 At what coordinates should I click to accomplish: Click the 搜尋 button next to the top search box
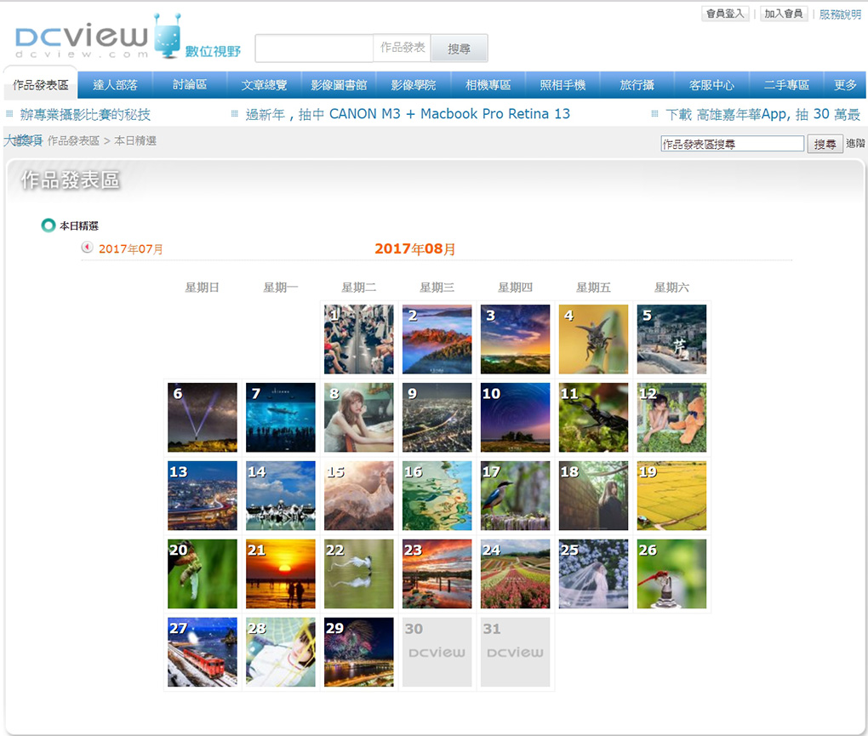[459, 48]
